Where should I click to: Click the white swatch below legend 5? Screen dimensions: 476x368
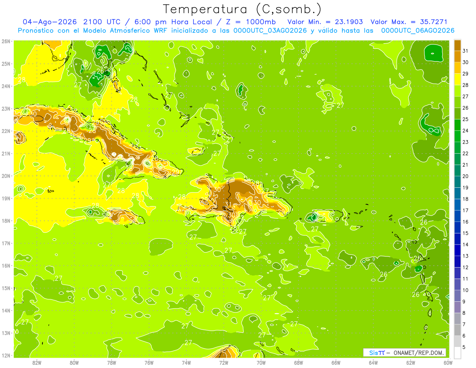click(457, 353)
